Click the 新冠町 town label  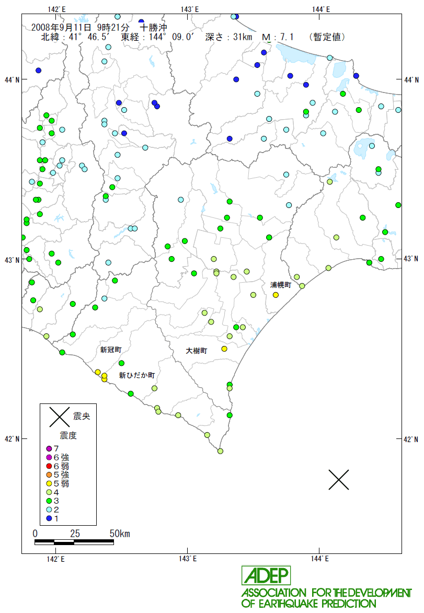click(x=111, y=349)
